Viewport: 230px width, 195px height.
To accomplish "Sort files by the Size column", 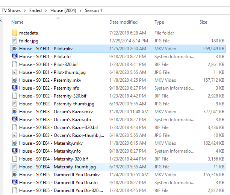I will pos(203,22).
